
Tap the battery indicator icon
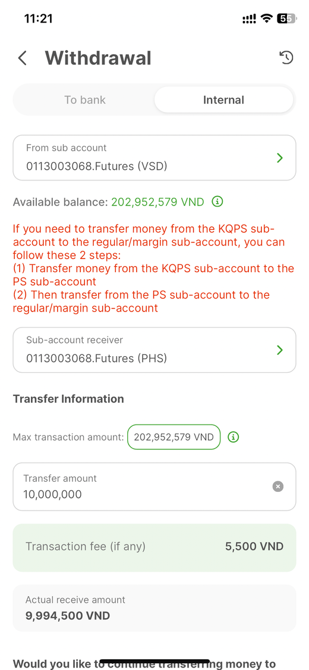(x=286, y=18)
